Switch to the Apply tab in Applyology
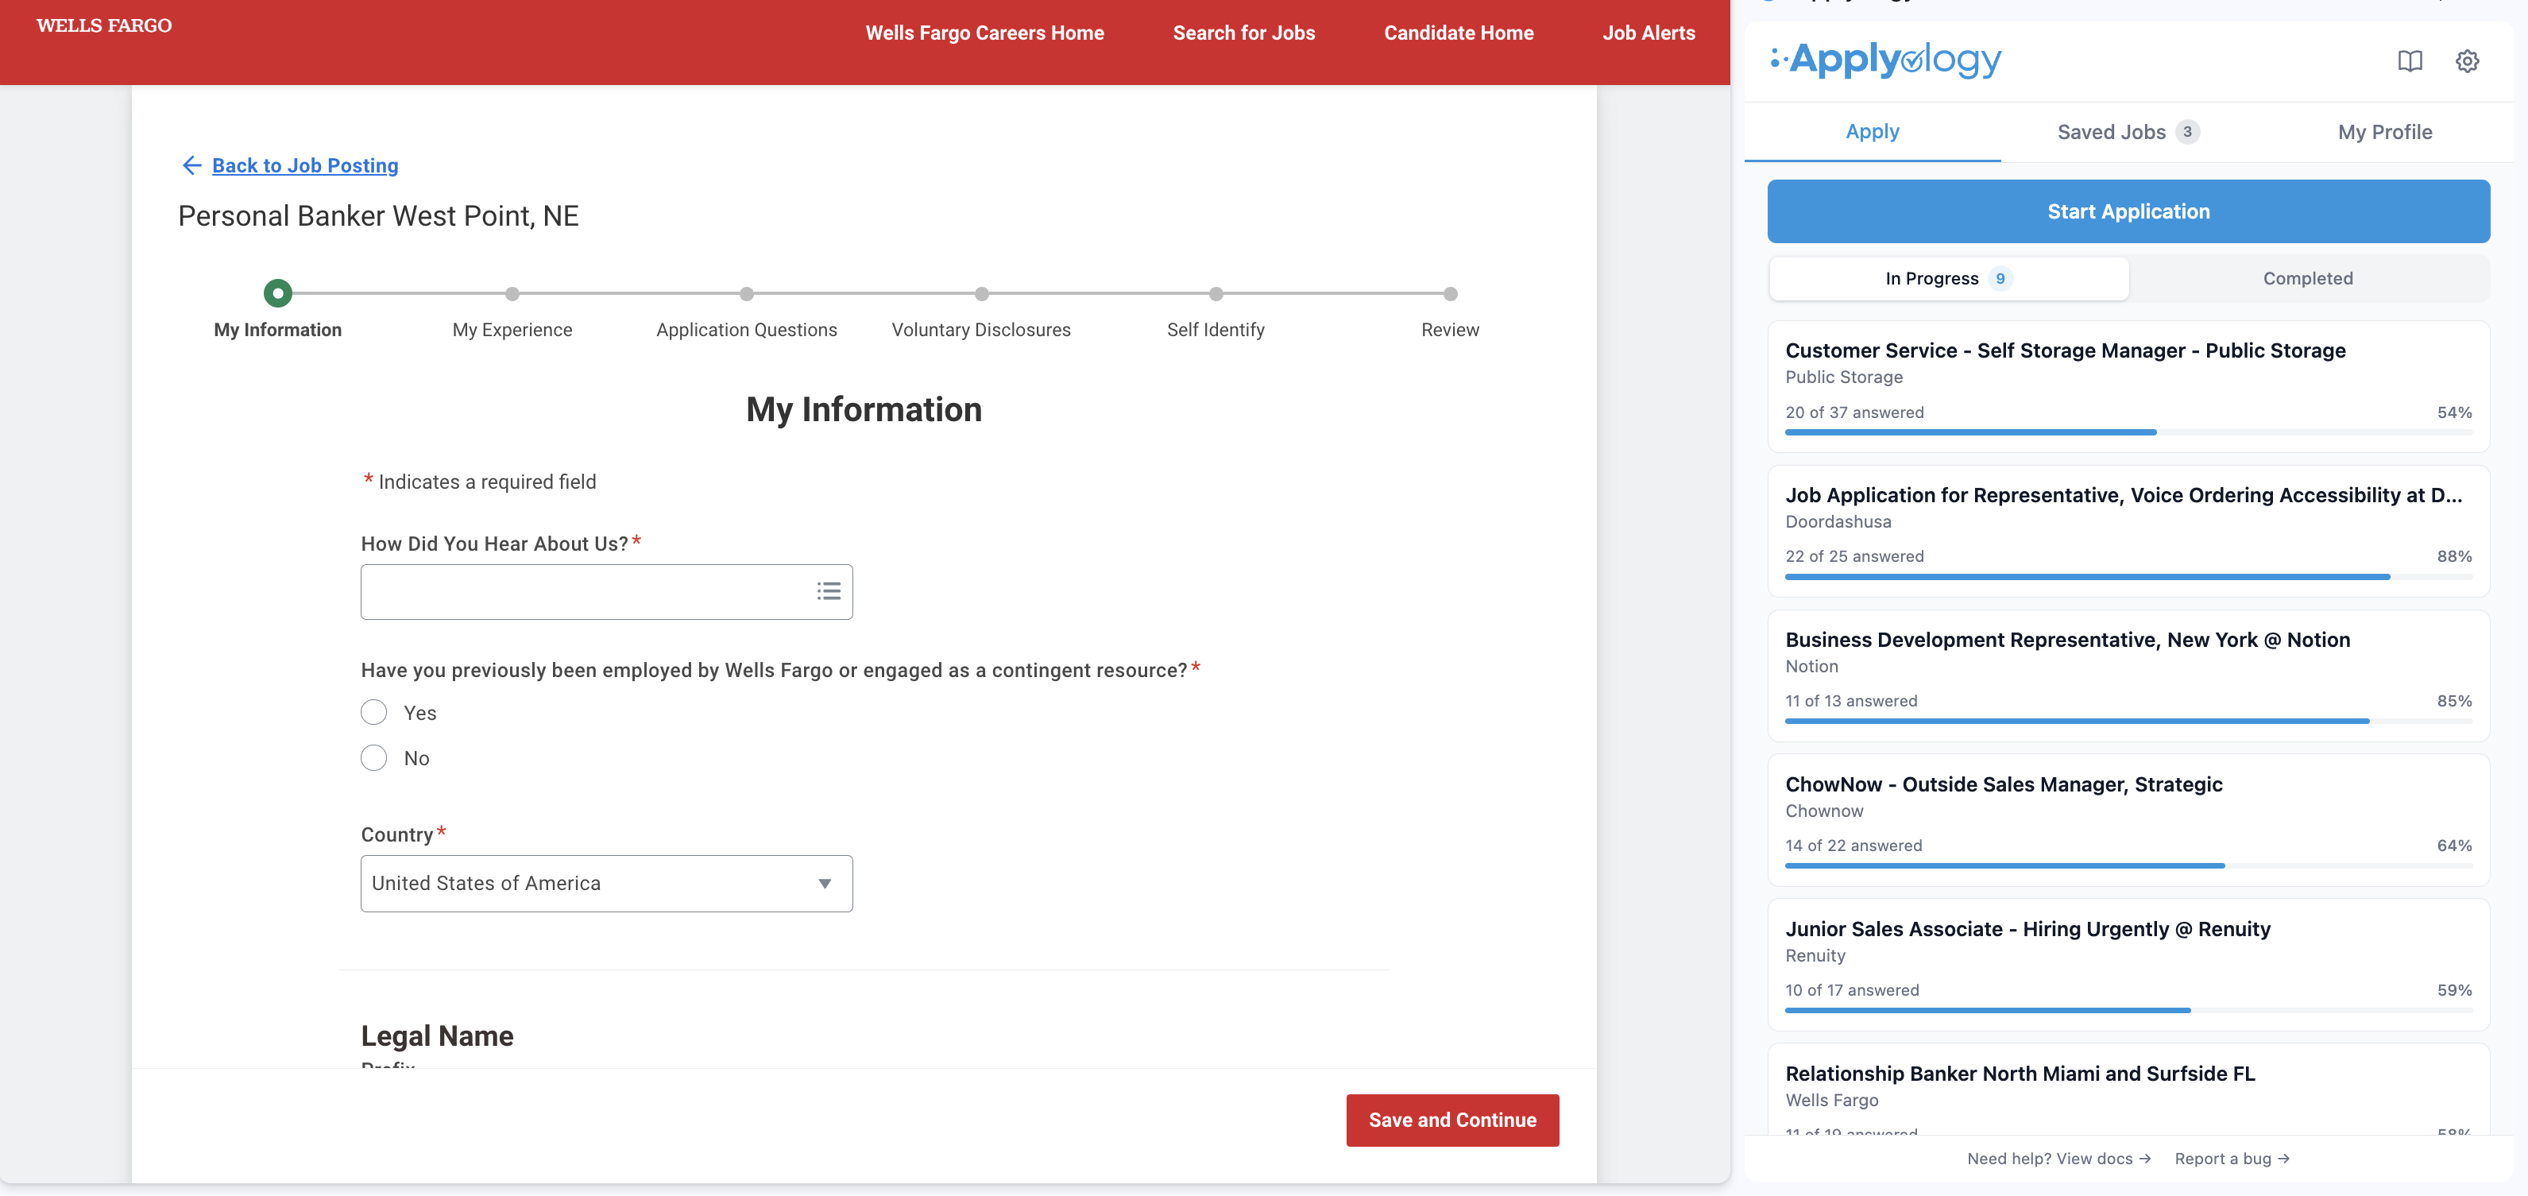Viewport: 2528px width, 1196px height. click(1872, 132)
